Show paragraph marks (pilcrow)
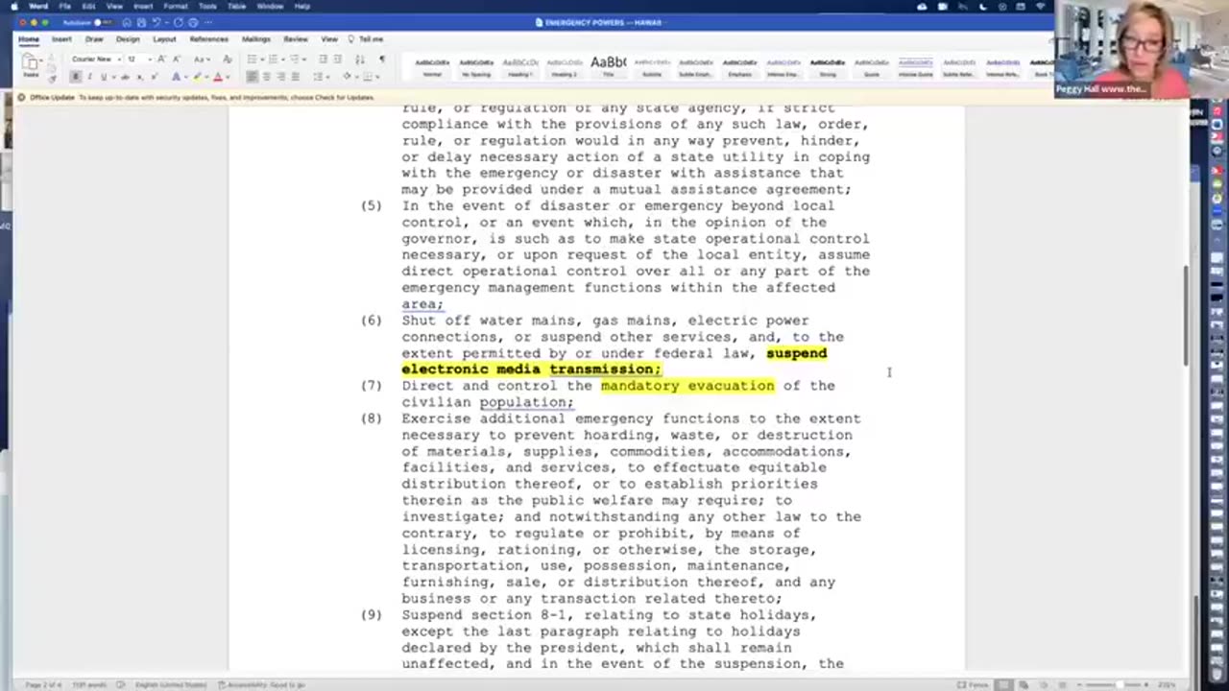Screen dimensions: 1229x691 (382, 60)
